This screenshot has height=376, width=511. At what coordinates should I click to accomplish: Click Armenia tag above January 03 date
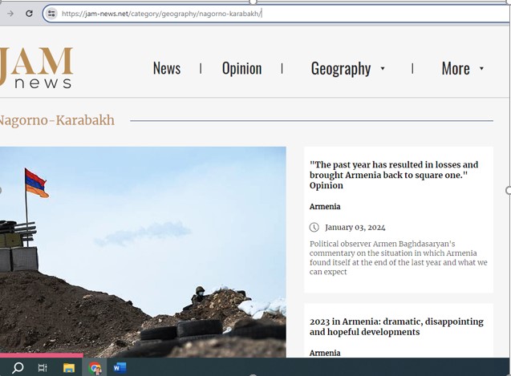coord(325,207)
